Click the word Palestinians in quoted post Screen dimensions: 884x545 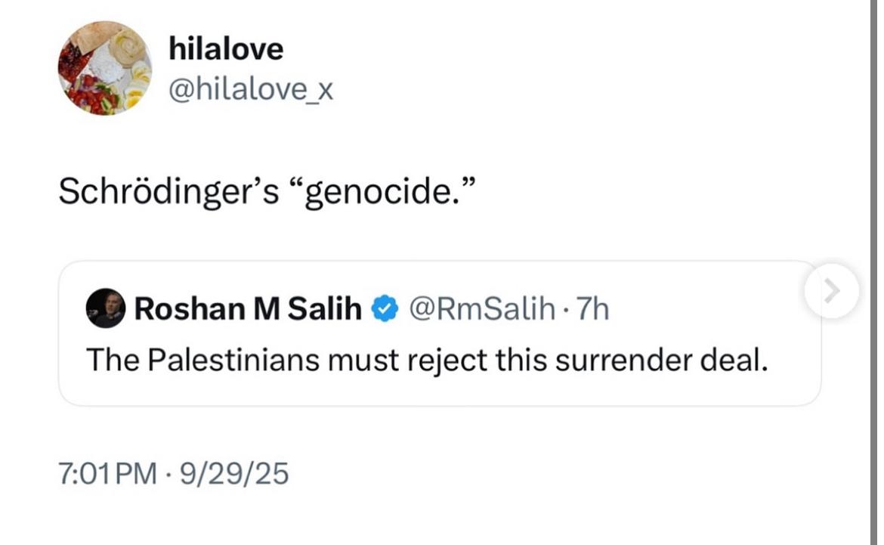[233, 360]
